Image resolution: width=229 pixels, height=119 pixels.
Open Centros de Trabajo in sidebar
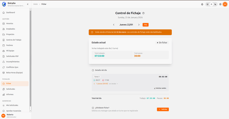pos(15,40)
